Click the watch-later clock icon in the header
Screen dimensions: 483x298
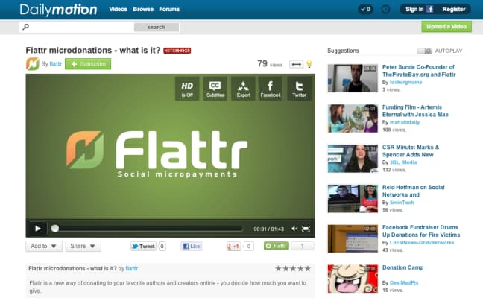385,9
